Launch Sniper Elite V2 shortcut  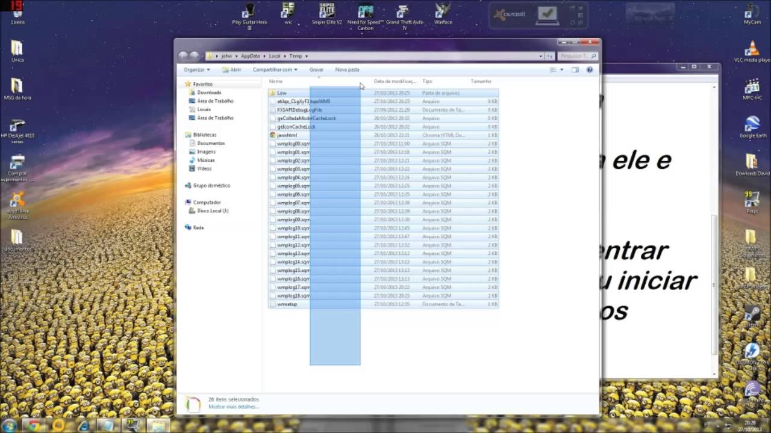(327, 13)
